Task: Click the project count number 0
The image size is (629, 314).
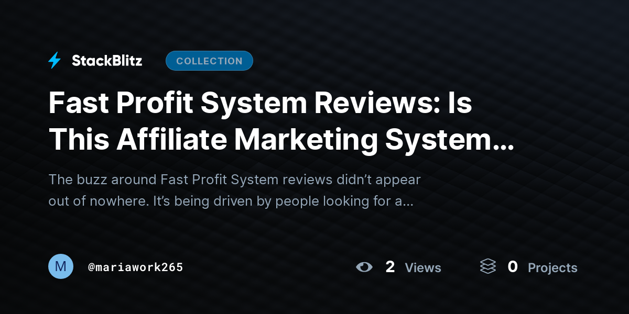Action: click(x=513, y=267)
